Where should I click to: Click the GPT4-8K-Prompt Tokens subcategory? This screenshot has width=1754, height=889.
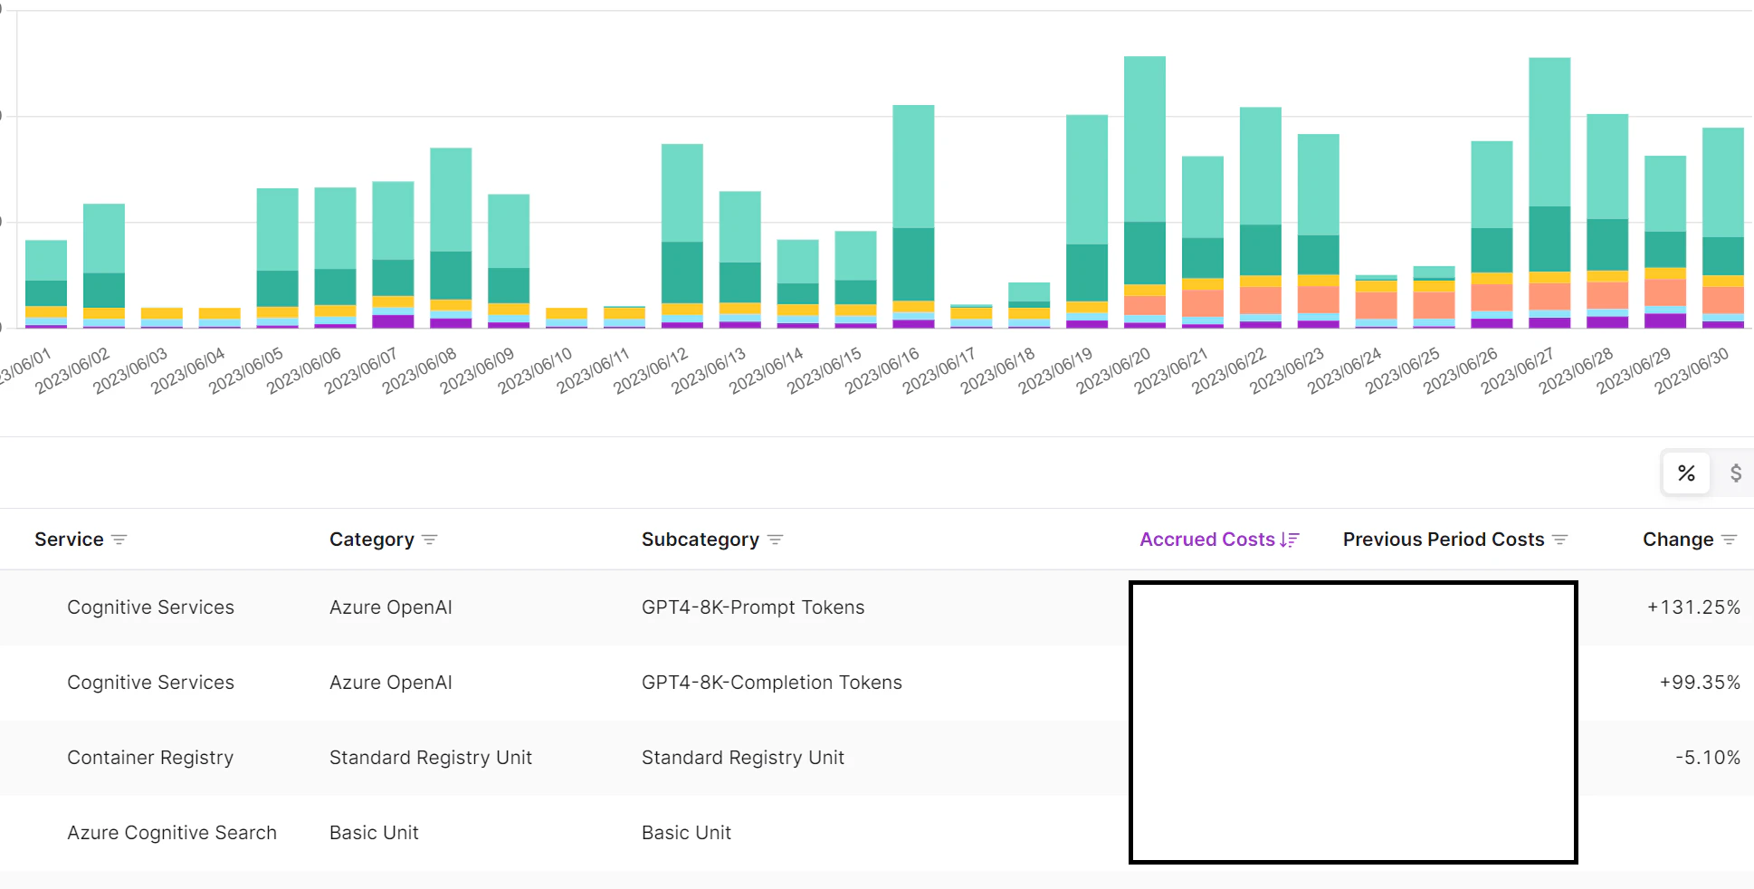pos(753,607)
